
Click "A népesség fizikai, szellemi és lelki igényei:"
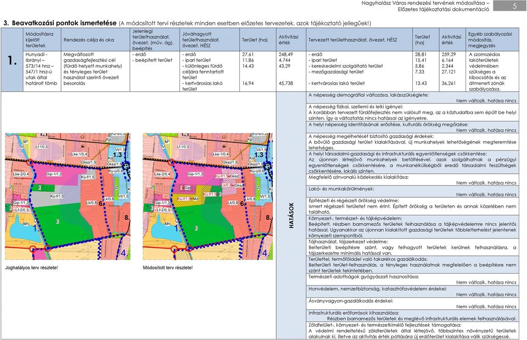coord(356,107)
